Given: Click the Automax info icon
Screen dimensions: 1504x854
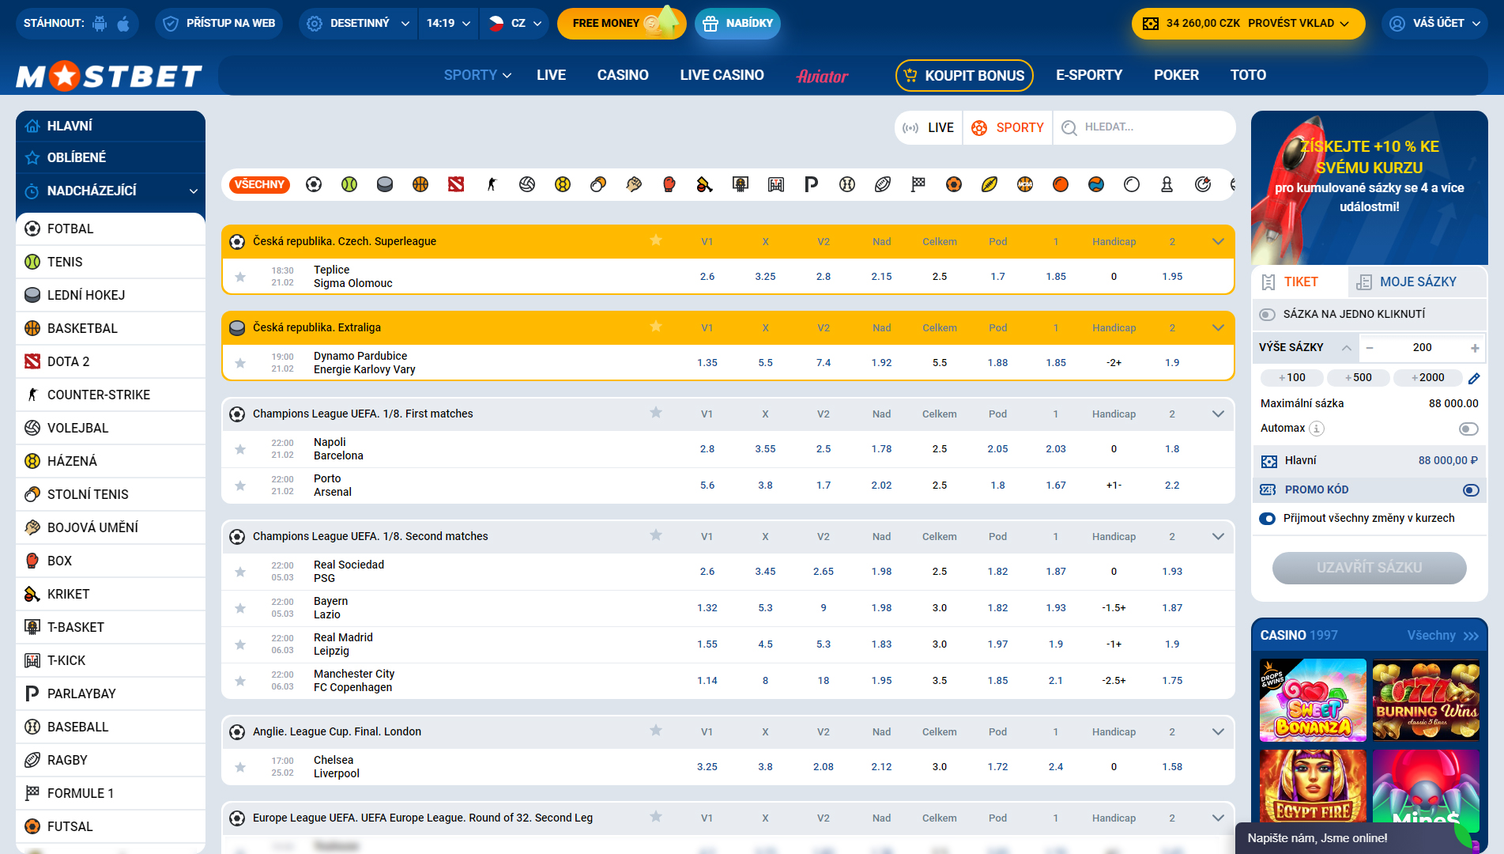Looking at the screenshot, I should click(1317, 429).
